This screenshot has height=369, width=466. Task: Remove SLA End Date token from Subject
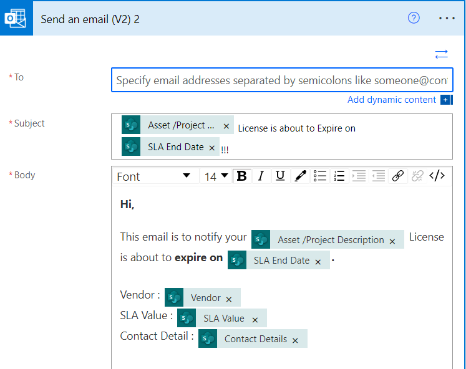(211, 148)
